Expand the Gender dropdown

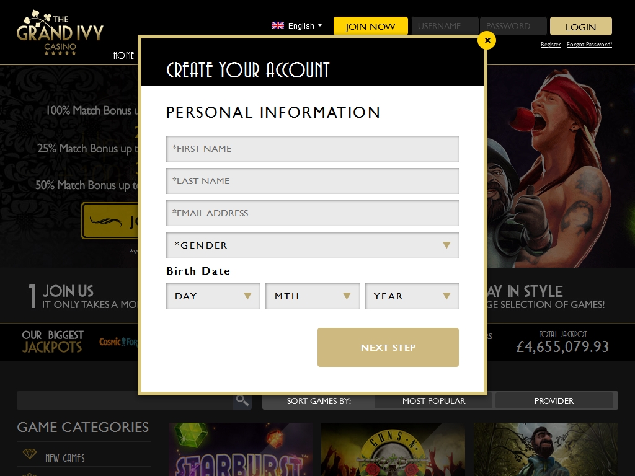[x=313, y=245]
